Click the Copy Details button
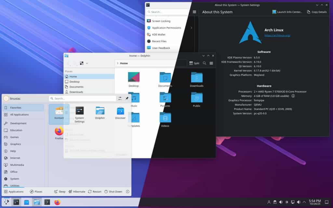 coord(317,12)
